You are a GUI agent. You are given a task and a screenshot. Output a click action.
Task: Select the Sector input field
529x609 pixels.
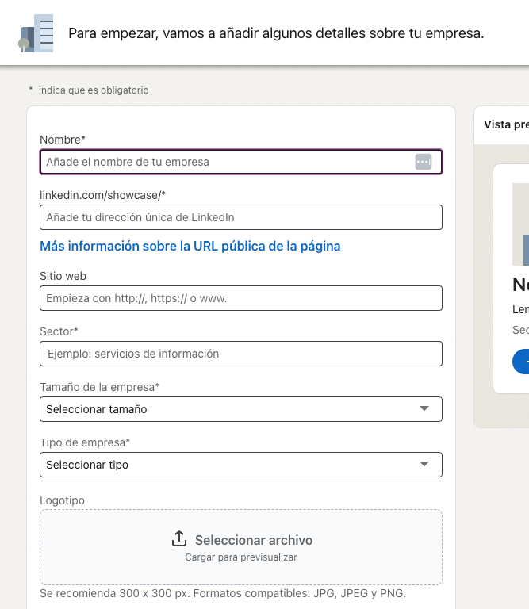point(240,354)
